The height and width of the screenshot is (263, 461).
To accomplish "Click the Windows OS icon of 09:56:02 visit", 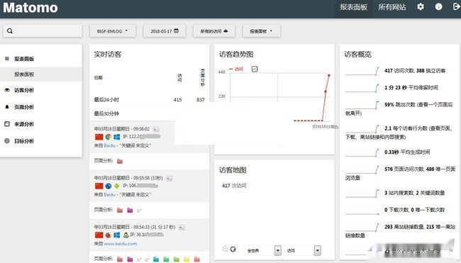I will click(117, 137).
